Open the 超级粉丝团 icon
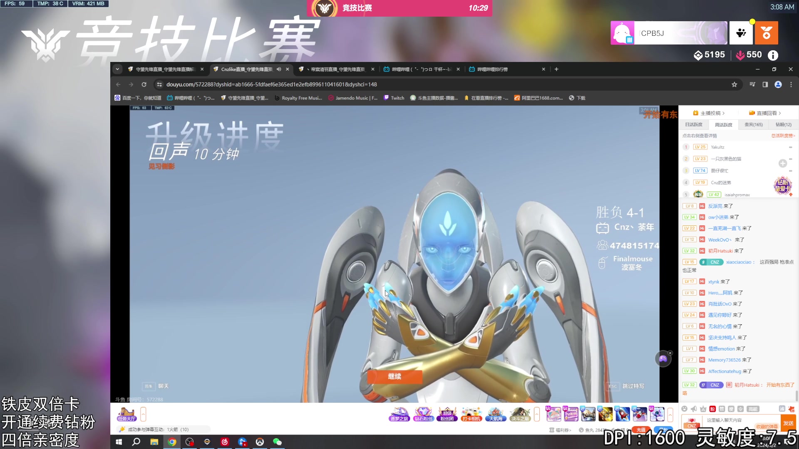This screenshot has width=799, height=449. tap(447, 414)
